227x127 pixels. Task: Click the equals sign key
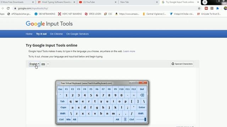(x=134, y=95)
